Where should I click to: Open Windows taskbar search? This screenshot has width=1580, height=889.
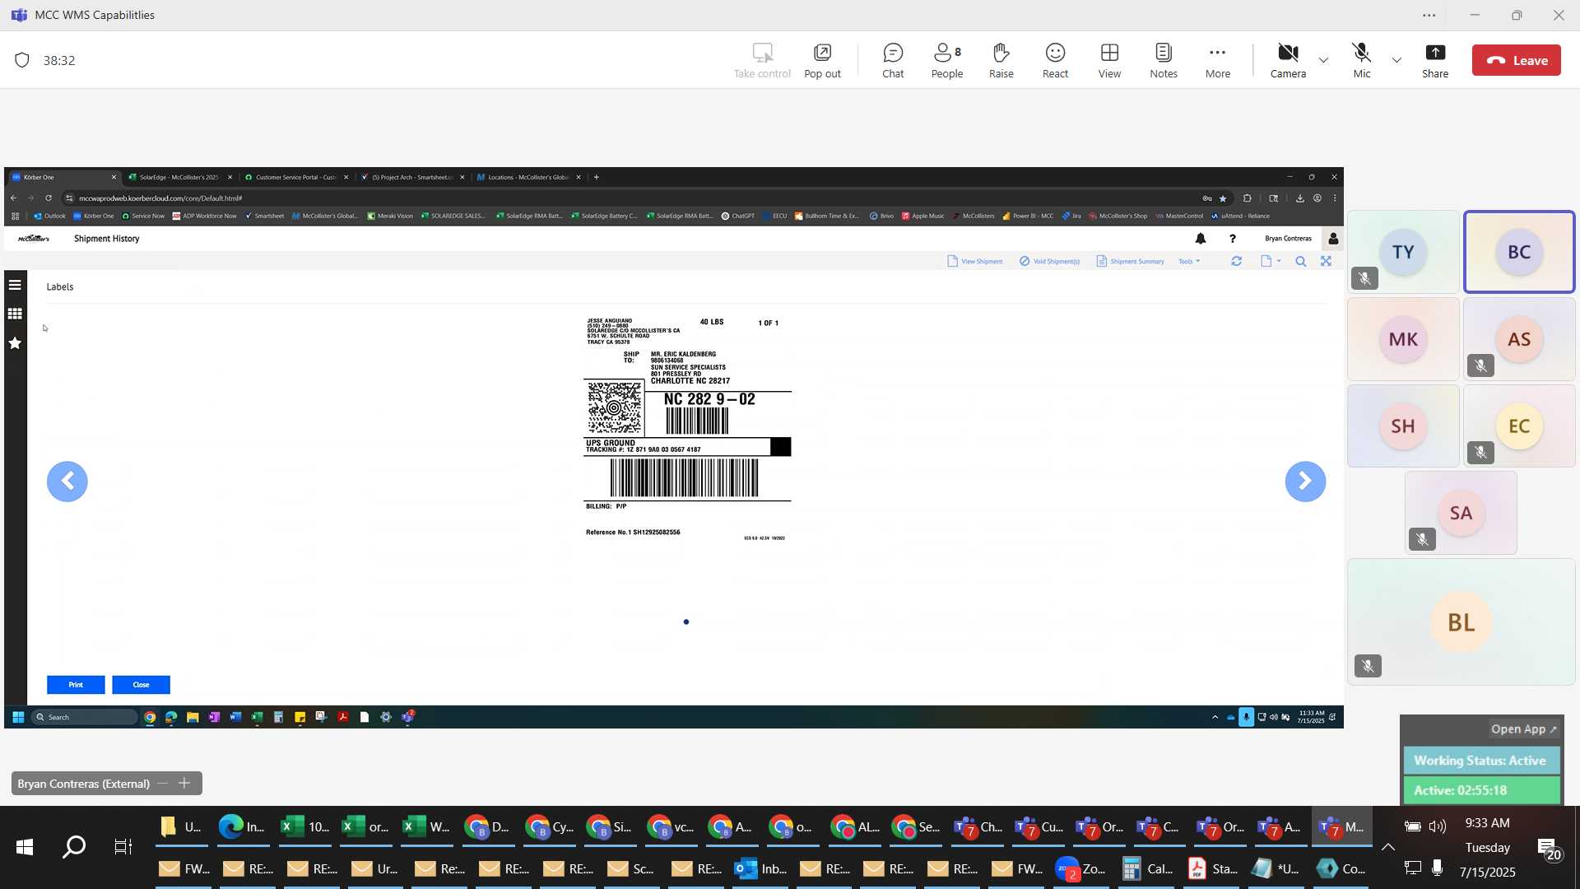[74, 847]
